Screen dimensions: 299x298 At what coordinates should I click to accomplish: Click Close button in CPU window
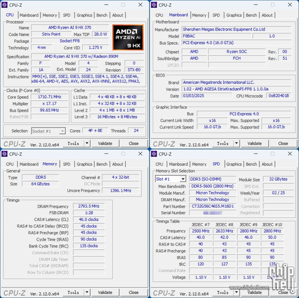tap(134, 143)
